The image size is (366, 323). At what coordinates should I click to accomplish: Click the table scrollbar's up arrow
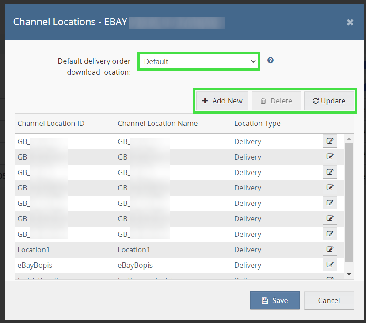(x=349, y=139)
